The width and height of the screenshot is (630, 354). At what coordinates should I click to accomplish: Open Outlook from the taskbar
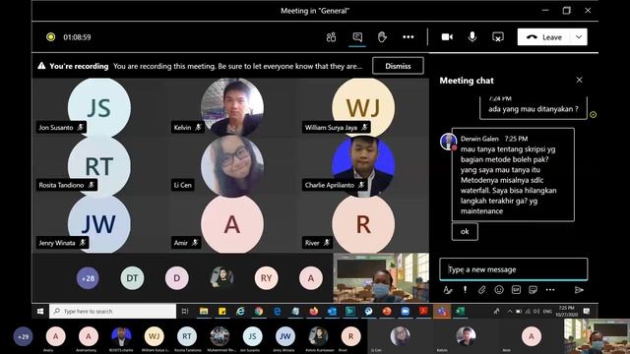(x=332, y=311)
